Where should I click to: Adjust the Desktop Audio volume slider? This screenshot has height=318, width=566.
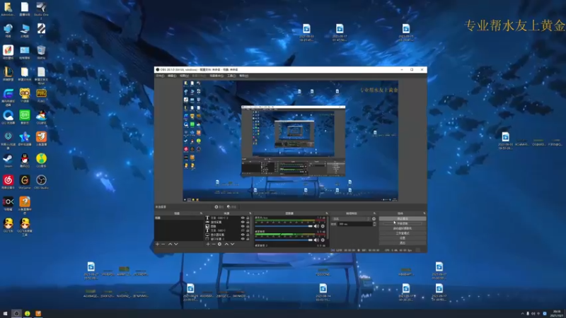click(284, 240)
